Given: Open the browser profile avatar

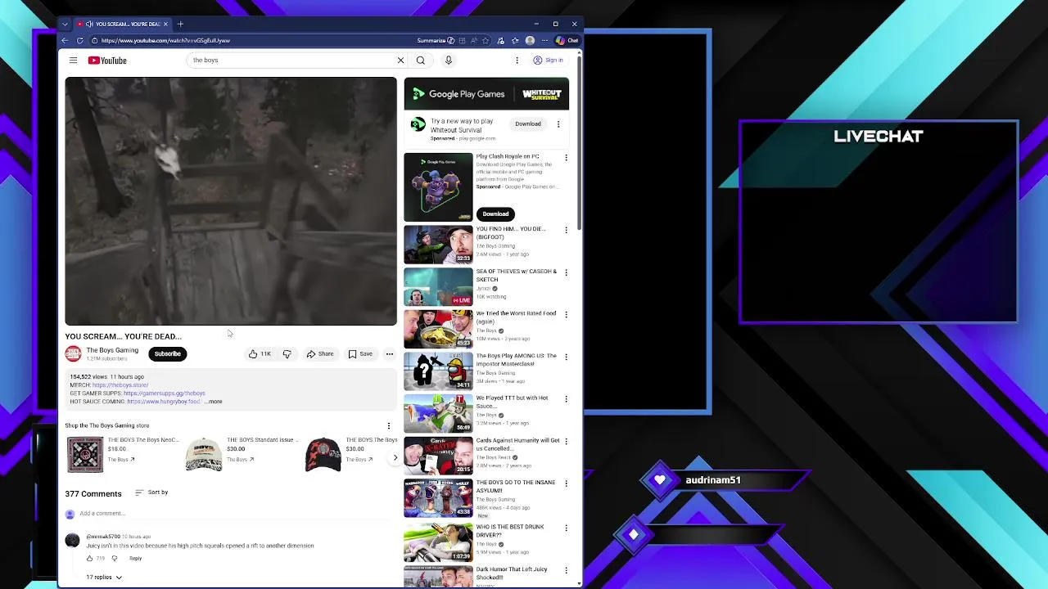Looking at the screenshot, I should pos(530,40).
